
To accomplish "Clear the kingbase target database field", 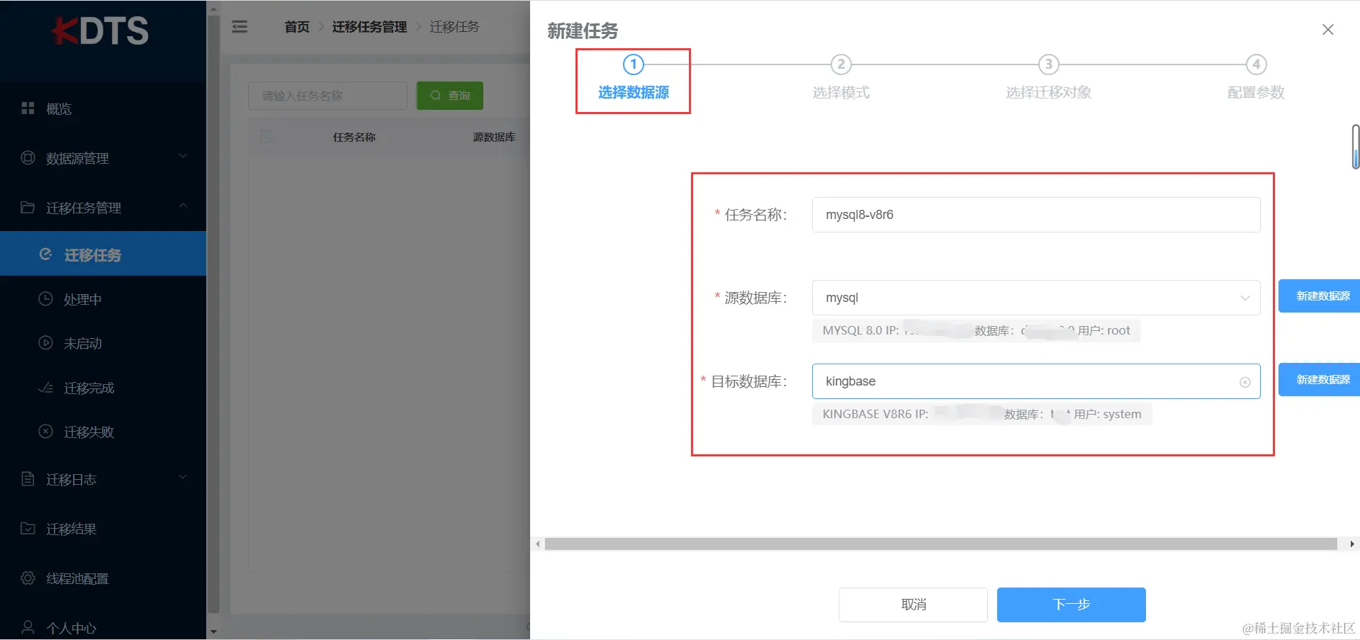I will pyautogui.click(x=1245, y=381).
